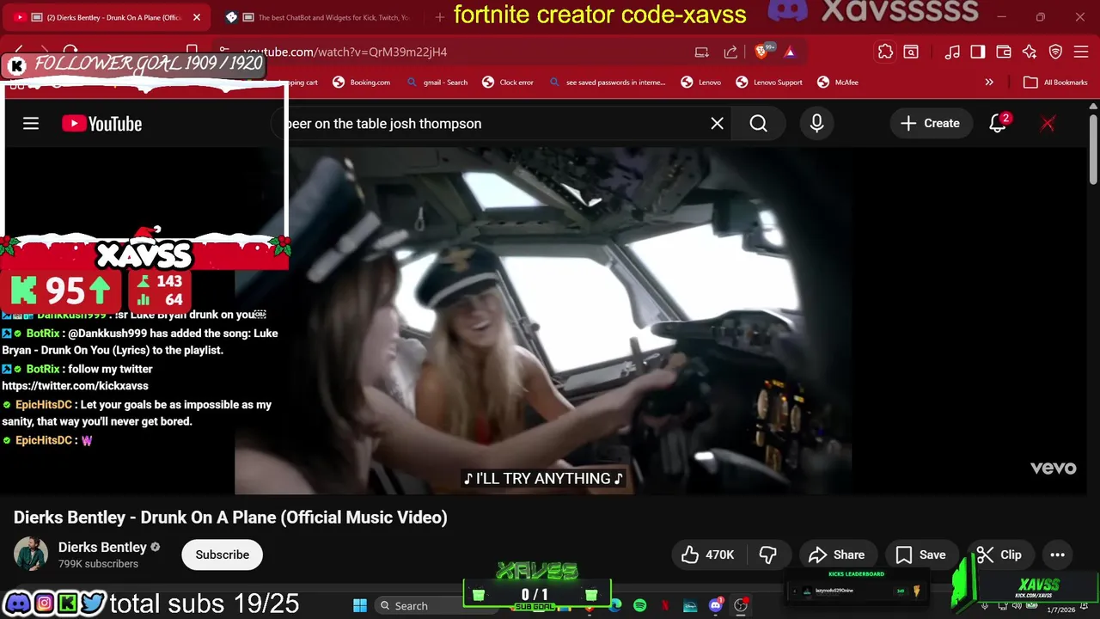
Task: Open the media control music note icon
Action: (x=952, y=52)
